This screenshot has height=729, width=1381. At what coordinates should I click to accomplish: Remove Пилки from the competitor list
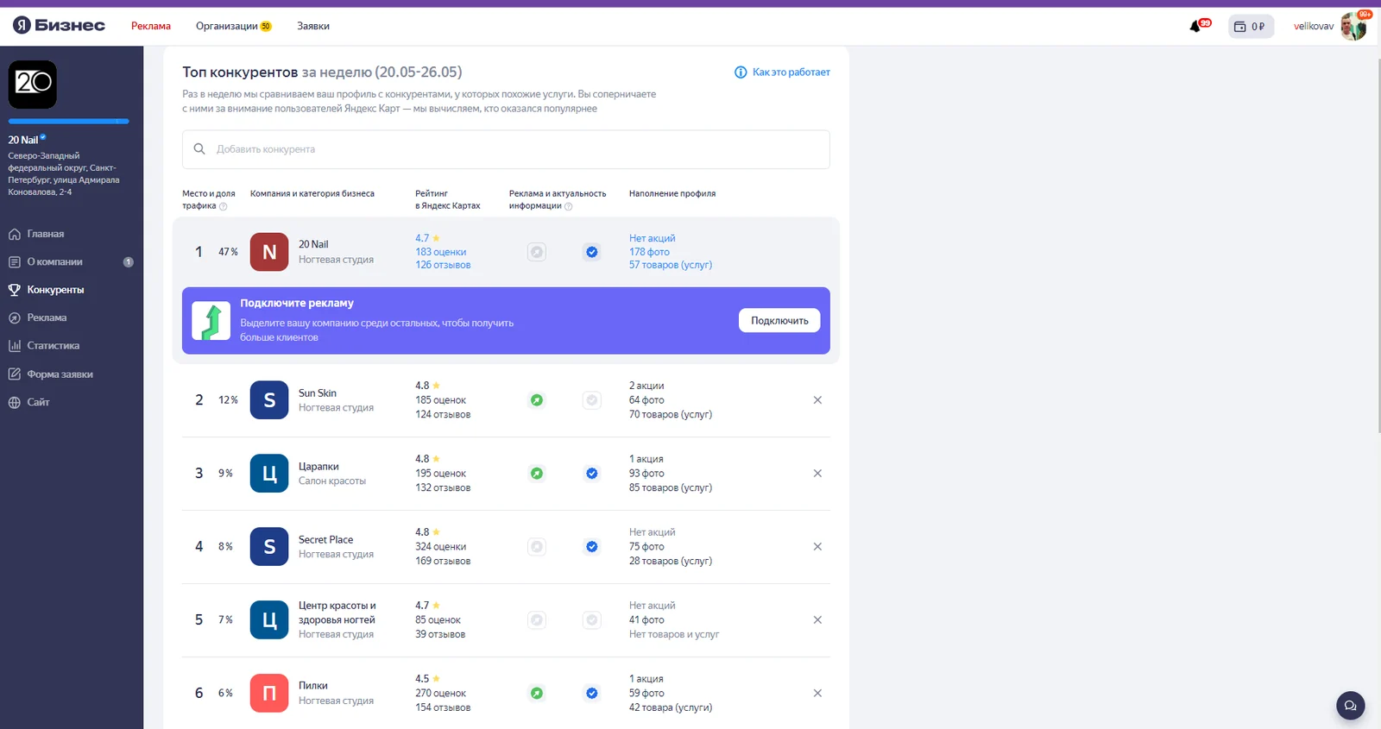[817, 694]
